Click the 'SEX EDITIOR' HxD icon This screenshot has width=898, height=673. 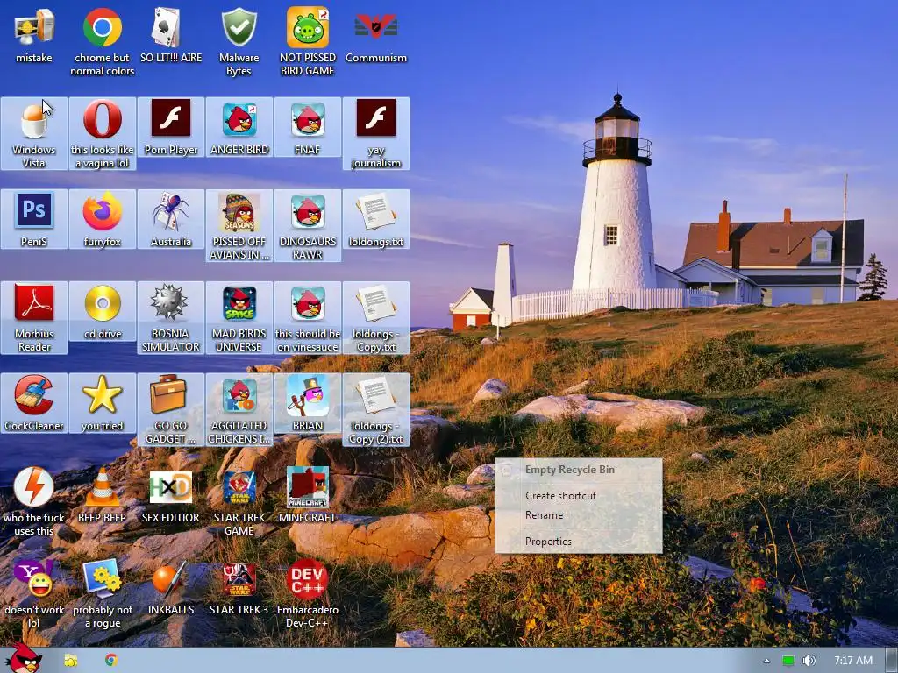click(171, 495)
